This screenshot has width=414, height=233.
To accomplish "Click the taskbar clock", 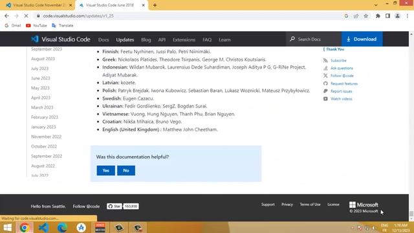I will pyautogui.click(x=401, y=227).
